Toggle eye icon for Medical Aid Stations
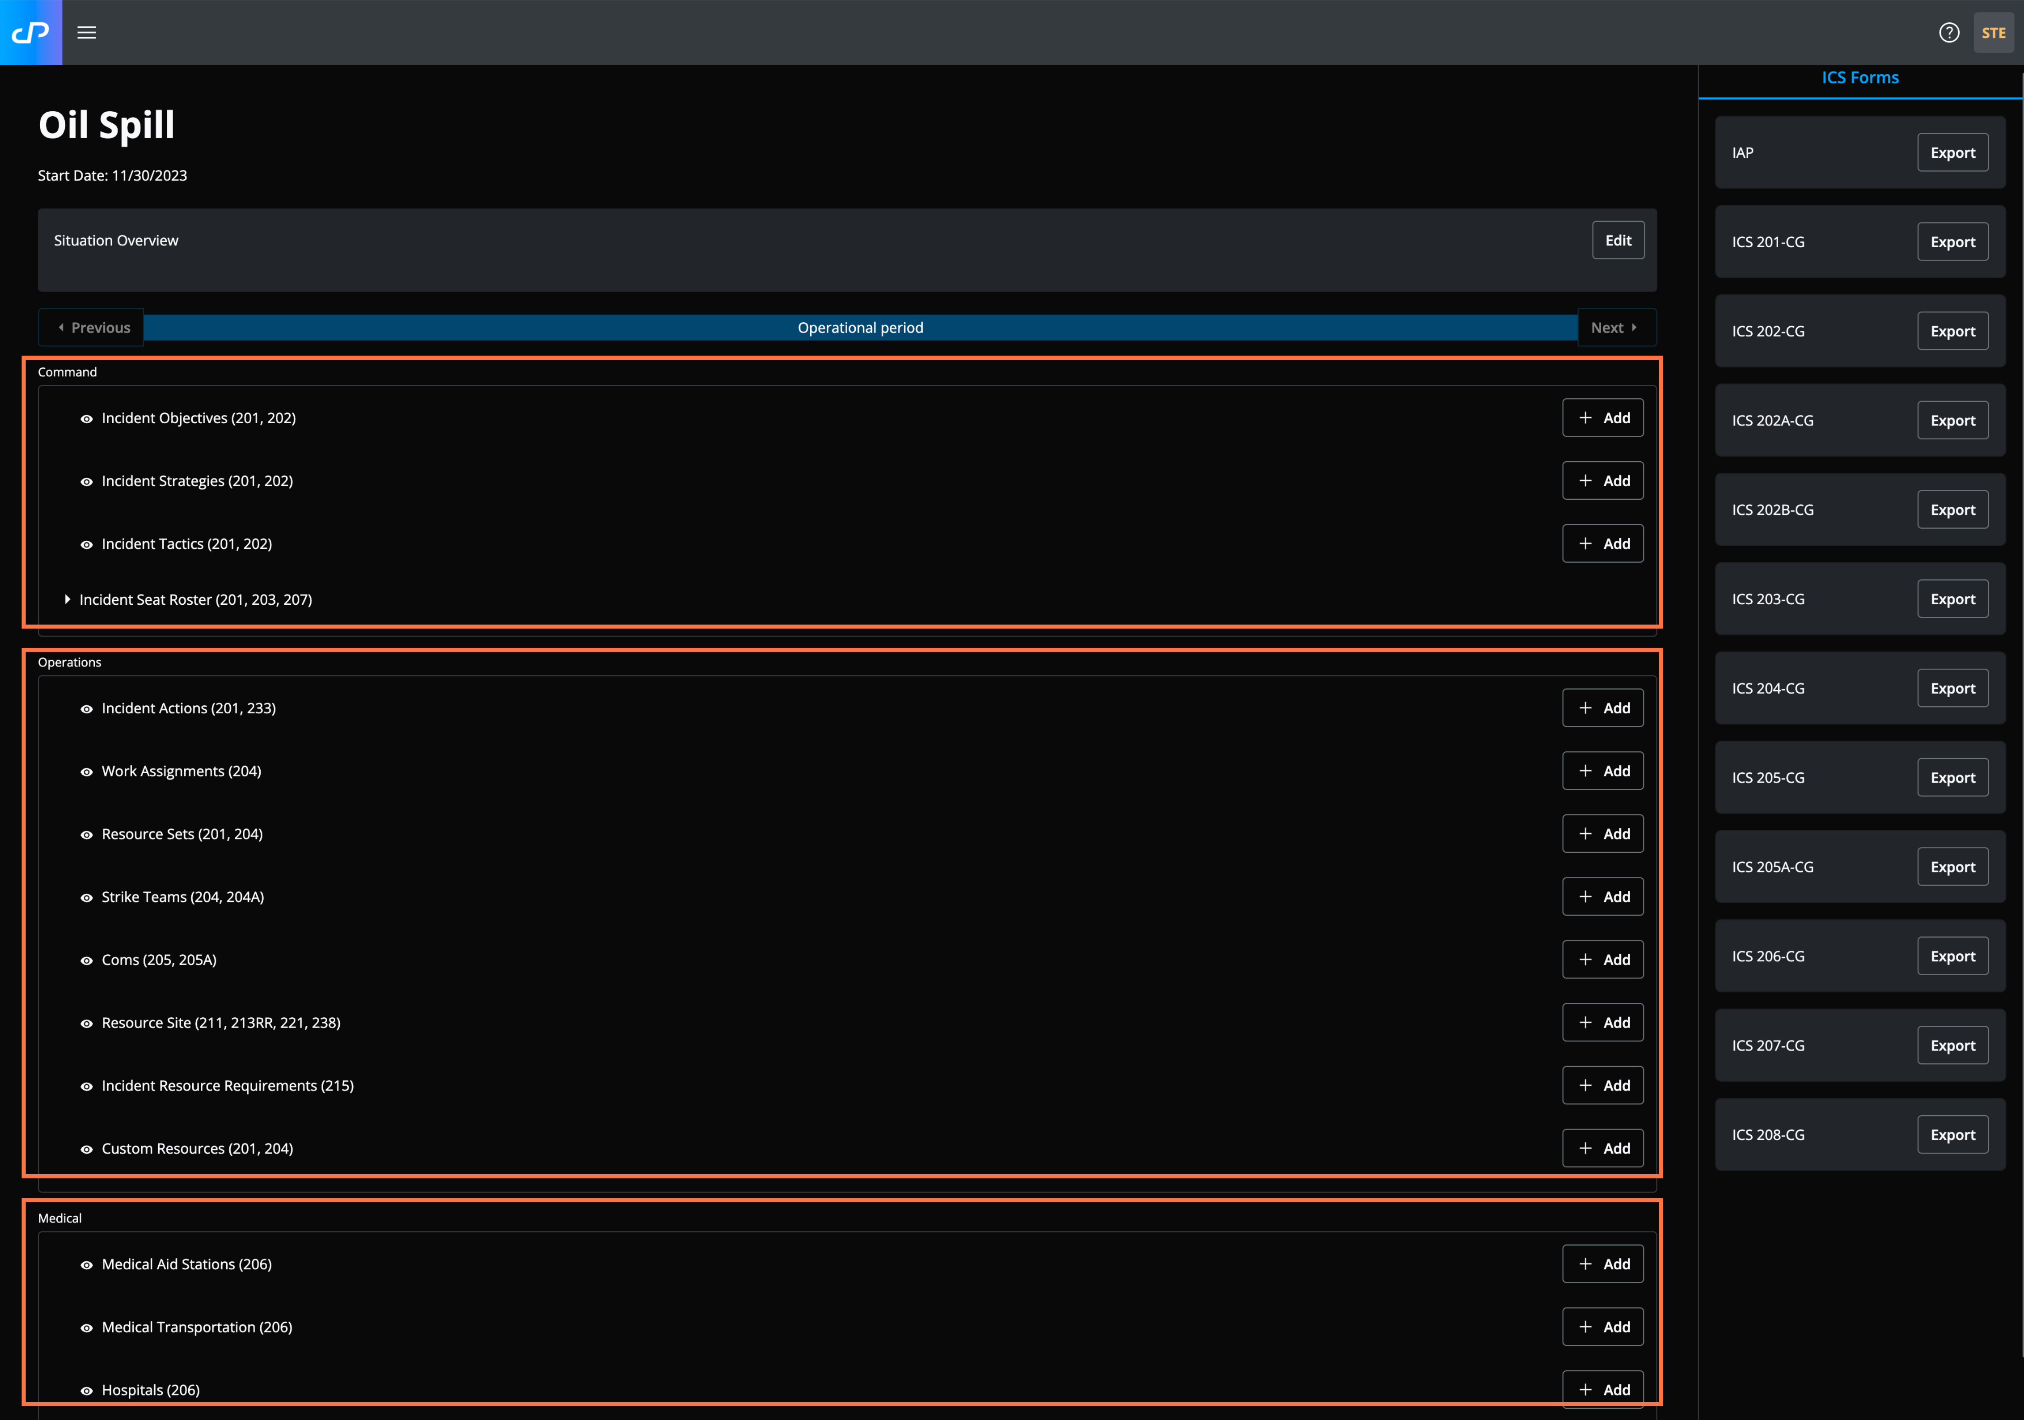This screenshot has height=1420, width=2024. pyautogui.click(x=86, y=1265)
